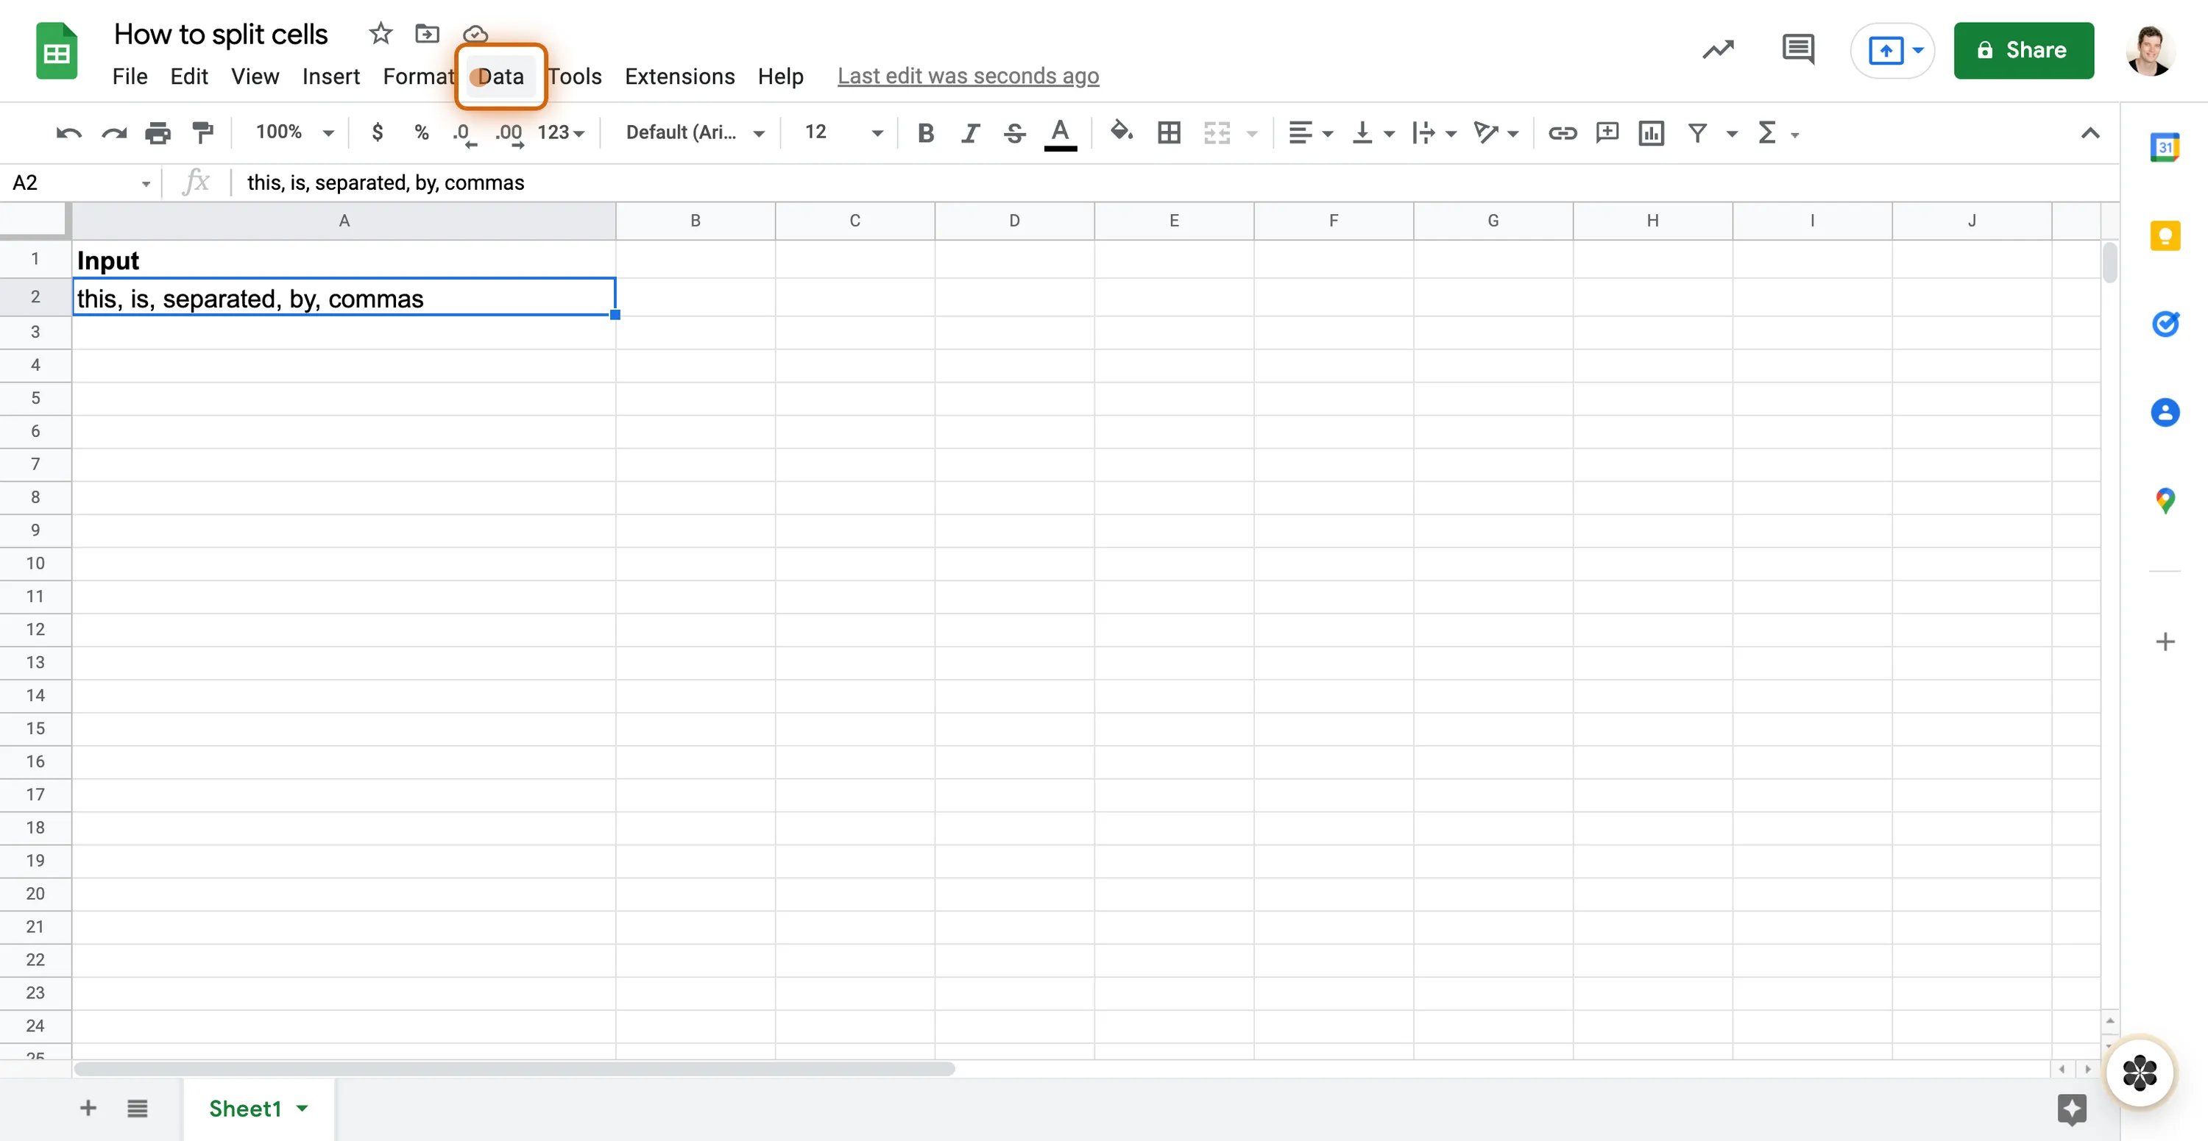Open the Edit menu
The width and height of the screenshot is (2208, 1141).
189,77
